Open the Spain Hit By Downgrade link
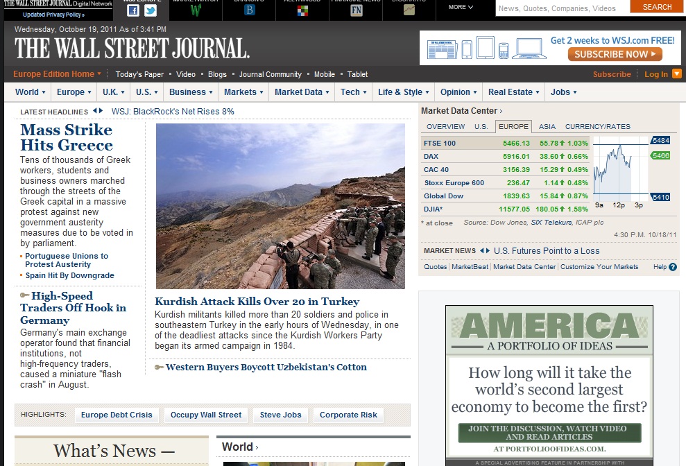 point(69,275)
